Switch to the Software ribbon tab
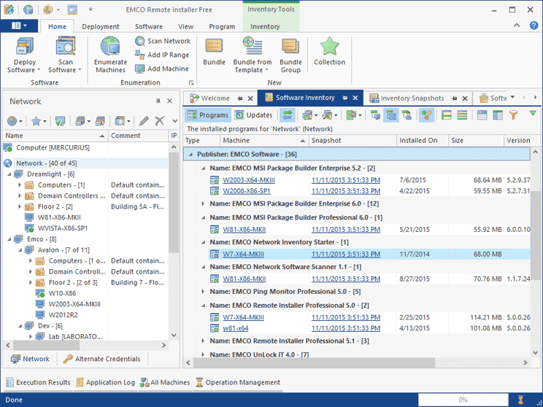Image resolution: width=543 pixels, height=407 pixels. coord(149,27)
